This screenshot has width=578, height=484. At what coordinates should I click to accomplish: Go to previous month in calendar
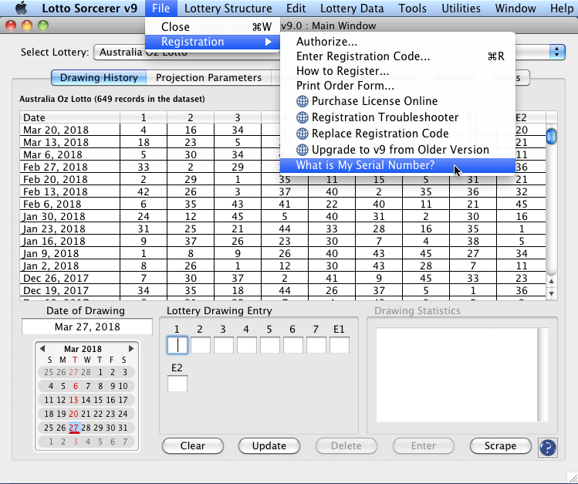(x=41, y=349)
